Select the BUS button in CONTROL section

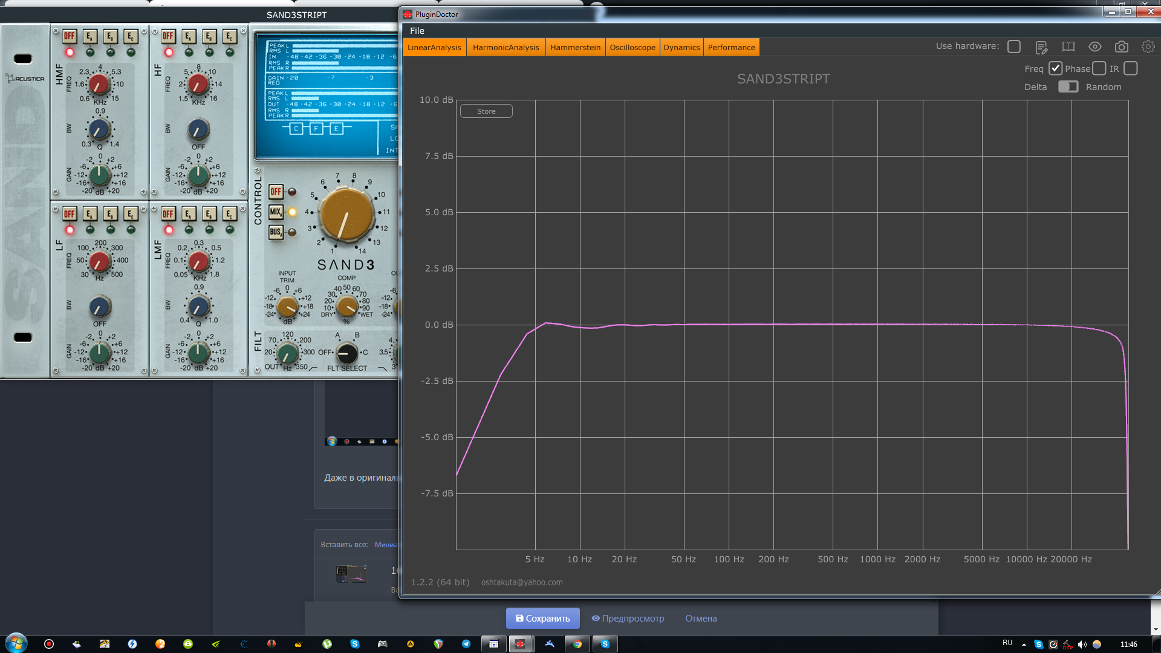(x=276, y=232)
